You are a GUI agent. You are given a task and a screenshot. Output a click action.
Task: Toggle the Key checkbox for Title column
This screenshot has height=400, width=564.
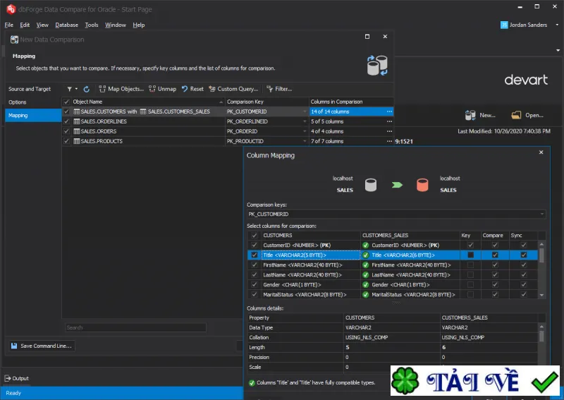pyautogui.click(x=470, y=255)
